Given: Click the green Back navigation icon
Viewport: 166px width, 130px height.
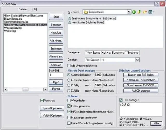Looking at the screenshot, I should coord(134,12).
